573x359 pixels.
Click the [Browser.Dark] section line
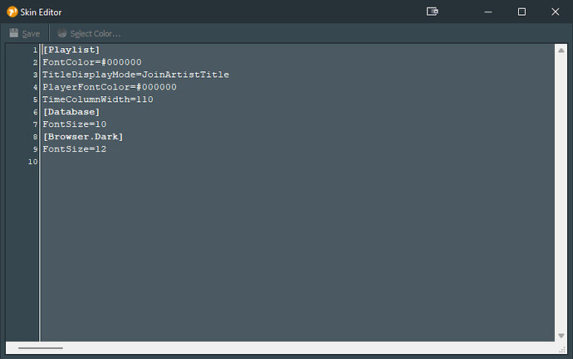[83, 137]
